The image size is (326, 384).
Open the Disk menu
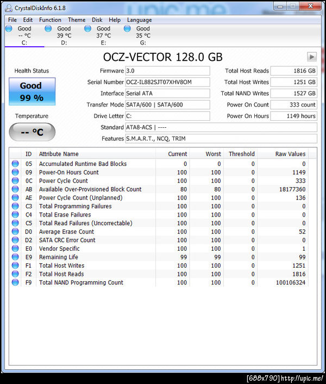[x=97, y=20]
